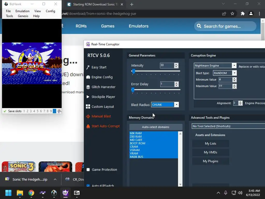Click Sonic 3 game thumbnail
The width and height of the screenshot is (265, 199).
[19, 167]
